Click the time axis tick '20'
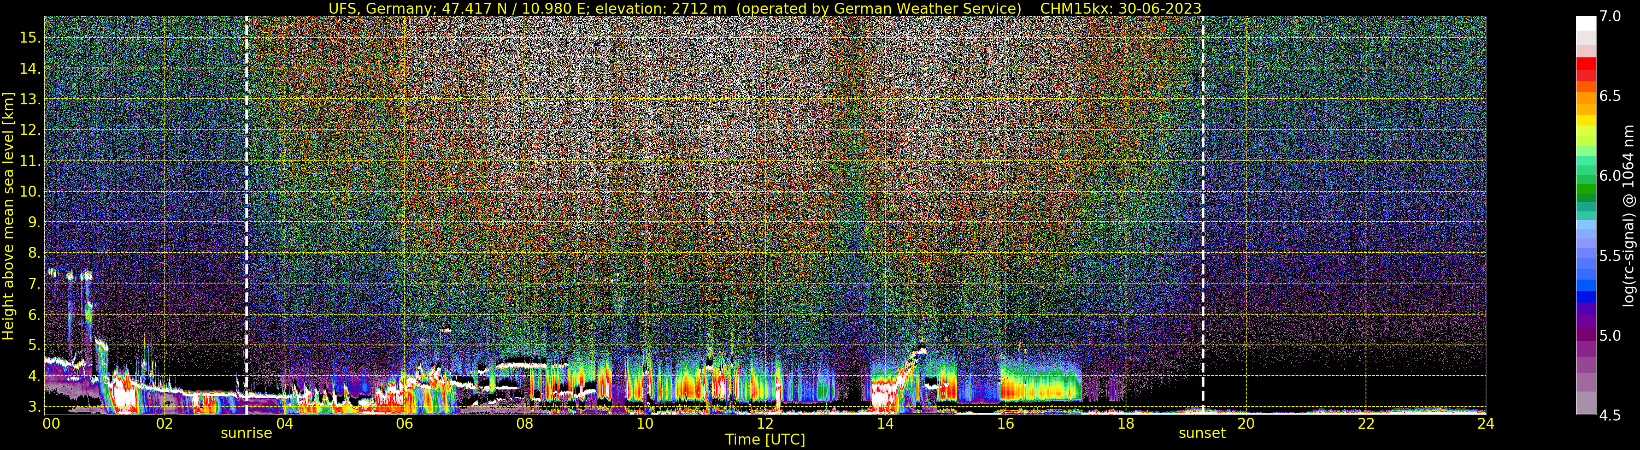1640x450 pixels. (1245, 424)
